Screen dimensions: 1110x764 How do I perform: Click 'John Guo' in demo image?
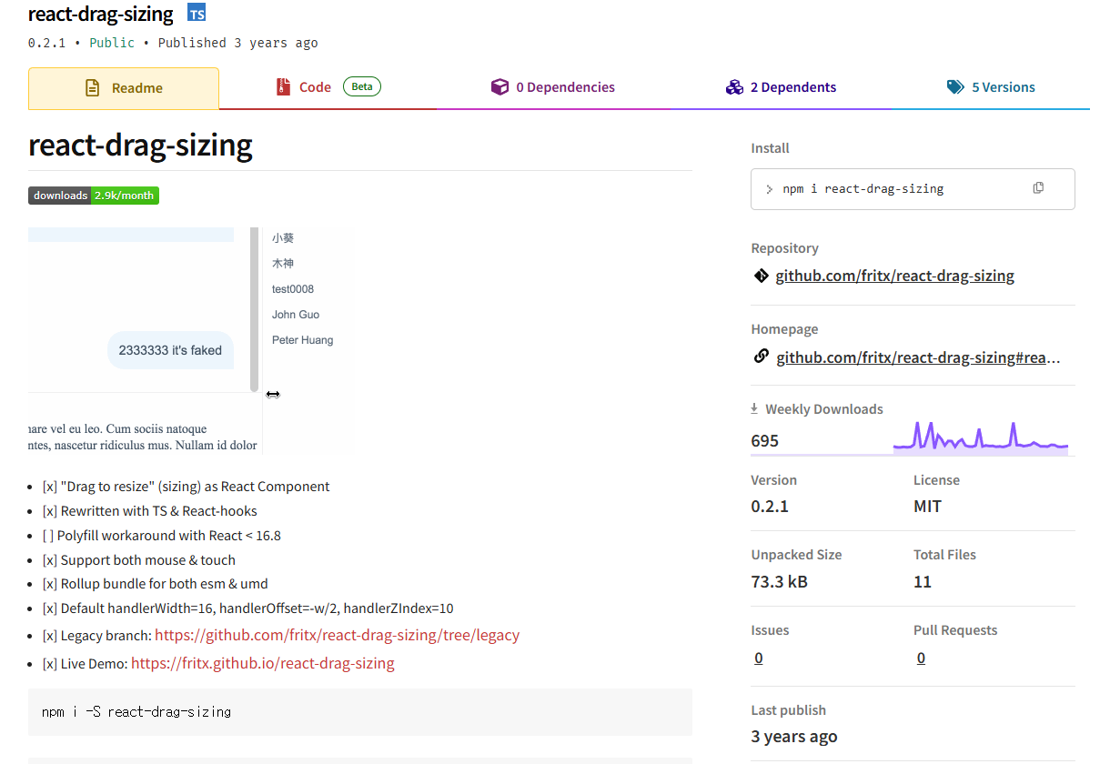(x=296, y=315)
